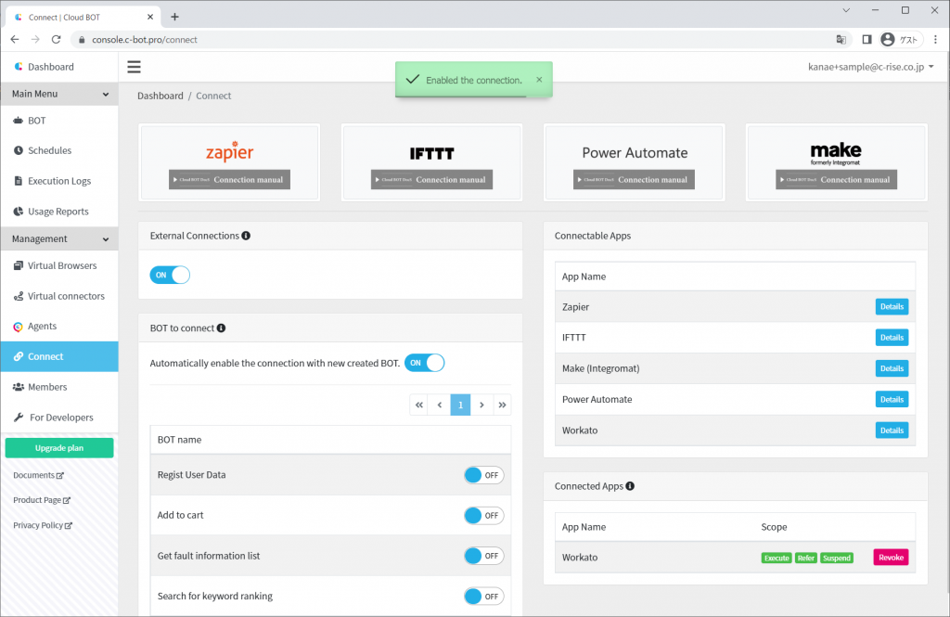Enable connection for Add to cart
The height and width of the screenshot is (617, 950).
pos(483,516)
